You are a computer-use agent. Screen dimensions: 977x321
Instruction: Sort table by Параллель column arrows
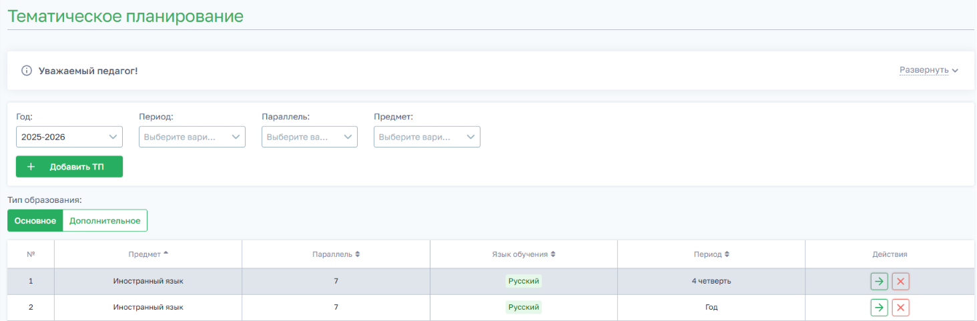[x=358, y=254]
